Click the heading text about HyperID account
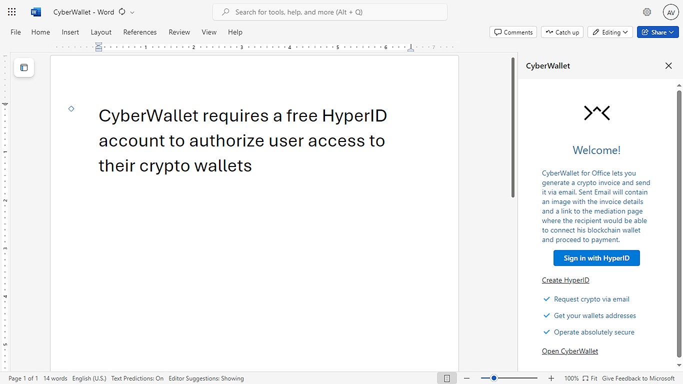Image resolution: width=683 pixels, height=384 pixels. (x=243, y=140)
